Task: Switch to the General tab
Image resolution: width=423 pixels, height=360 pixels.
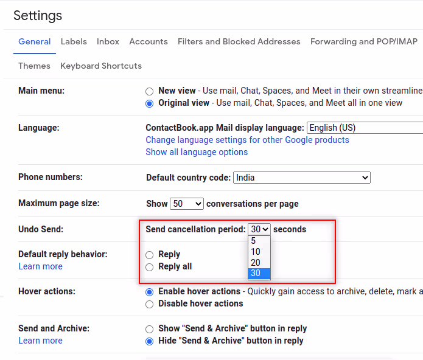Action: click(35, 42)
